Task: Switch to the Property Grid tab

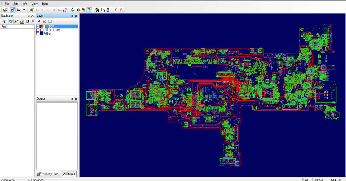Action: point(49,174)
